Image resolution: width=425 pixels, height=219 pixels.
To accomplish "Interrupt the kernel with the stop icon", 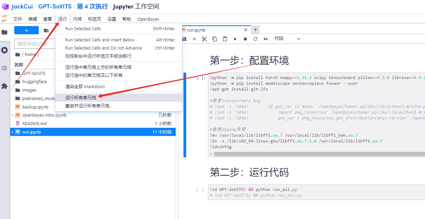I will pyautogui.click(x=245, y=39).
